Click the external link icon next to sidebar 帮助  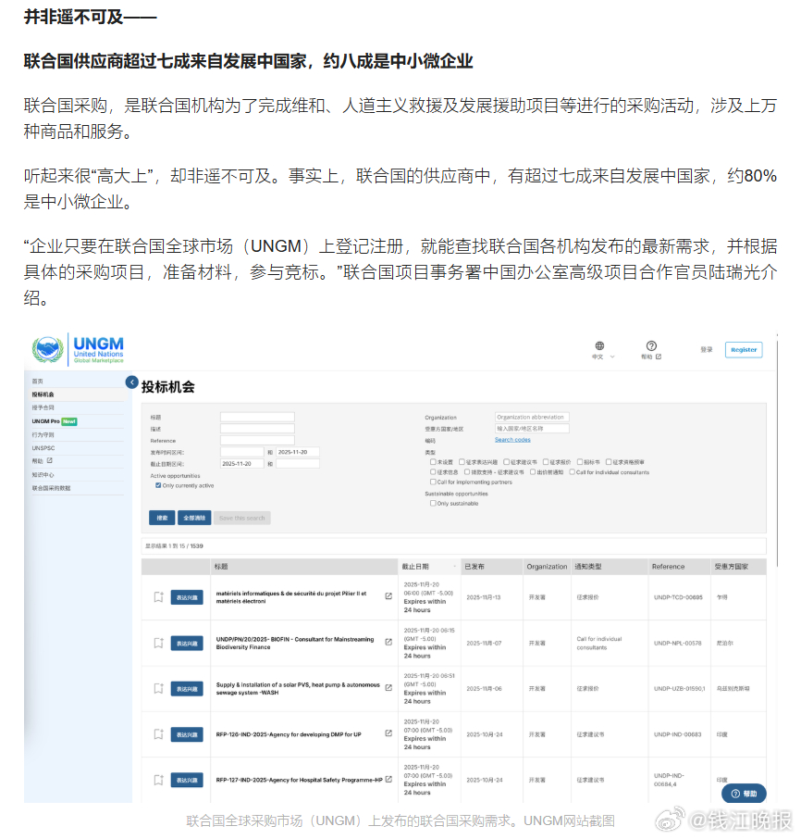pos(50,460)
